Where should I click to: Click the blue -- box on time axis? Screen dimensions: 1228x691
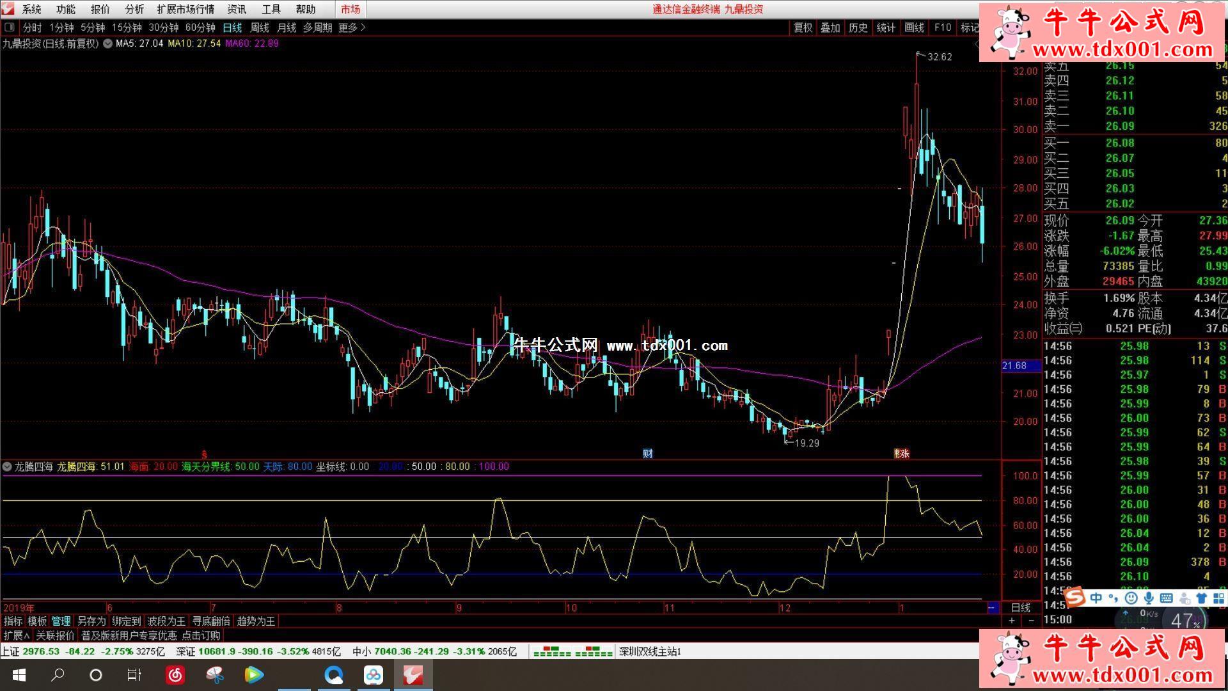coord(993,608)
